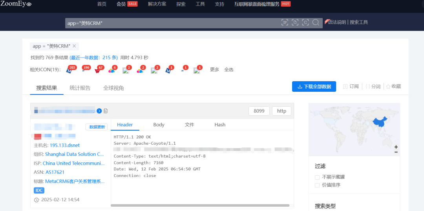Switch to 全球视角 tab
The width and height of the screenshot is (424, 211).
tap(113, 88)
